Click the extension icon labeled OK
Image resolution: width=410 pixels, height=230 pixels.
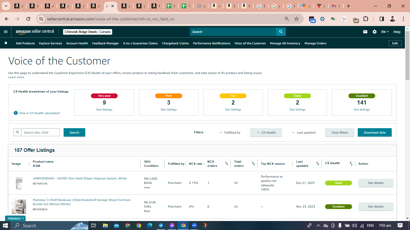tap(312, 19)
